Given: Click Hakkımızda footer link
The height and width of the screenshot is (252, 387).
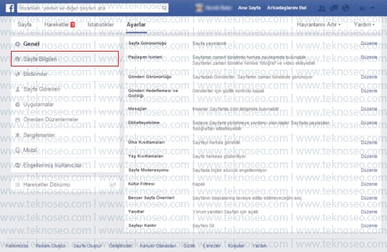Looking at the screenshot, I should pos(17,246).
